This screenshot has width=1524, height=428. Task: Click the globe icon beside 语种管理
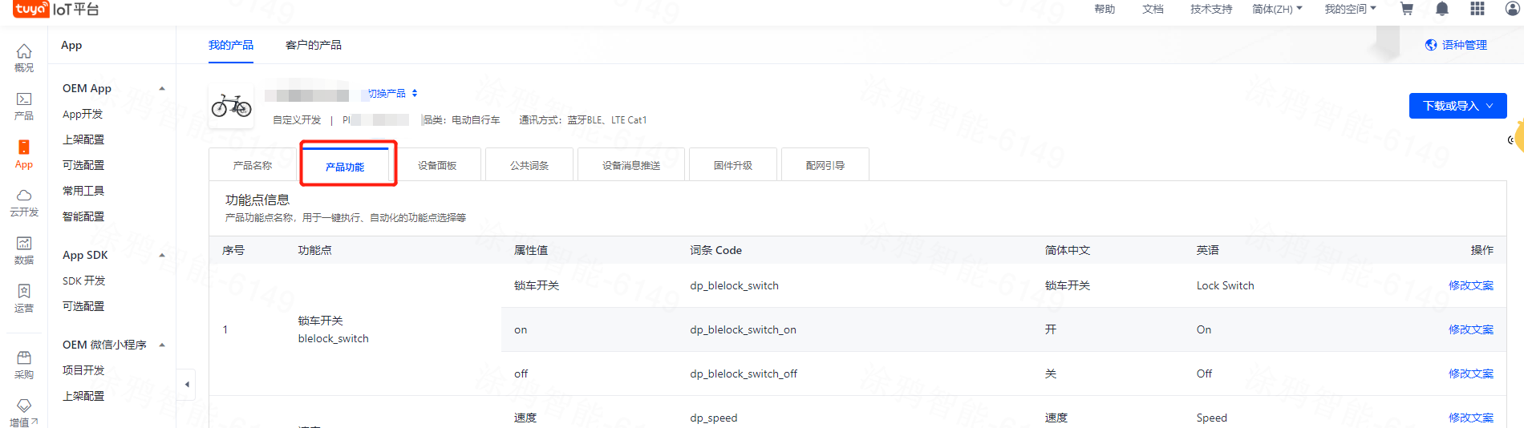click(1431, 45)
